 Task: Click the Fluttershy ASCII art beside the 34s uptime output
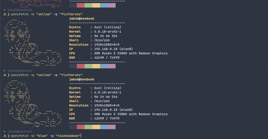(x=33, y=104)
